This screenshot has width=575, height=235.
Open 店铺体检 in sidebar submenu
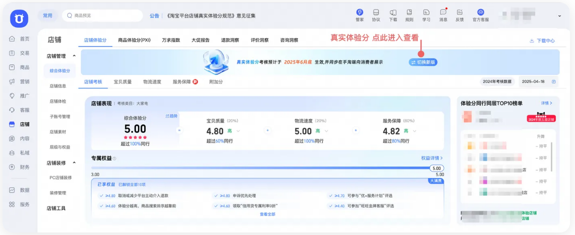(x=58, y=101)
